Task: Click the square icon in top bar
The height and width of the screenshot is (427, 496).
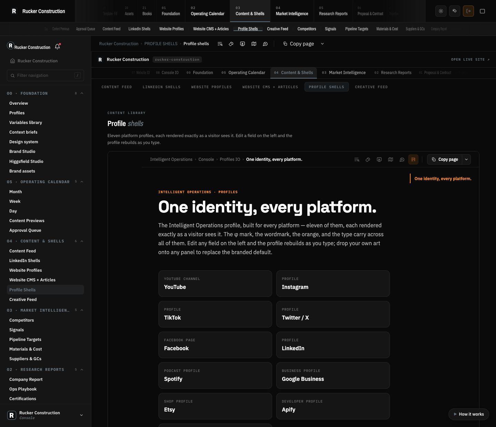Action: click(x=482, y=11)
